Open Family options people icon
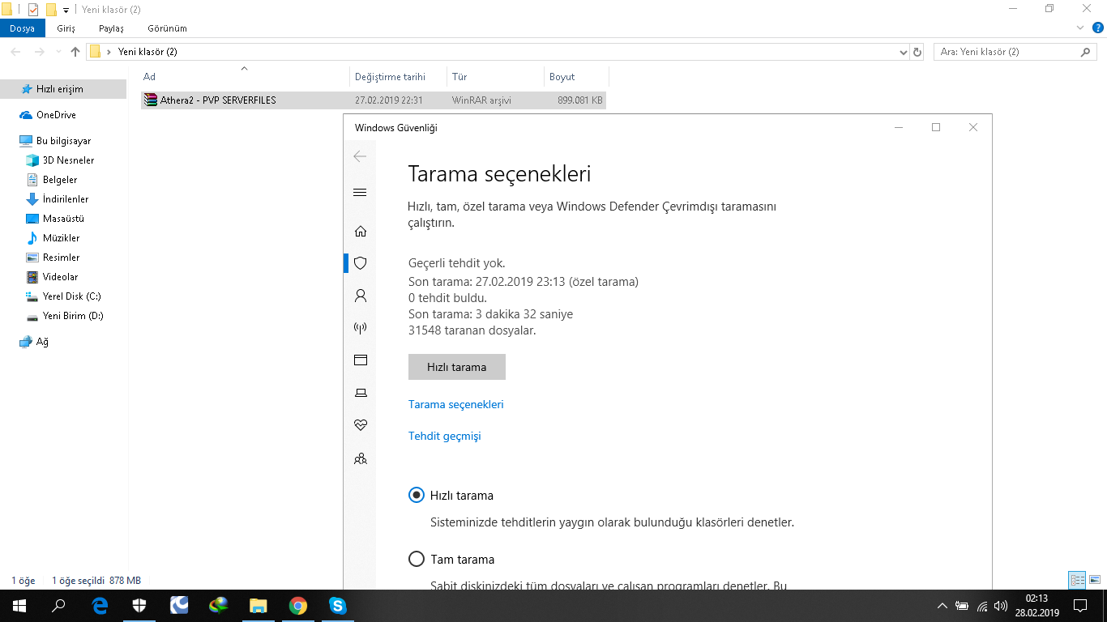Viewport: 1107px width, 622px height. click(x=361, y=458)
